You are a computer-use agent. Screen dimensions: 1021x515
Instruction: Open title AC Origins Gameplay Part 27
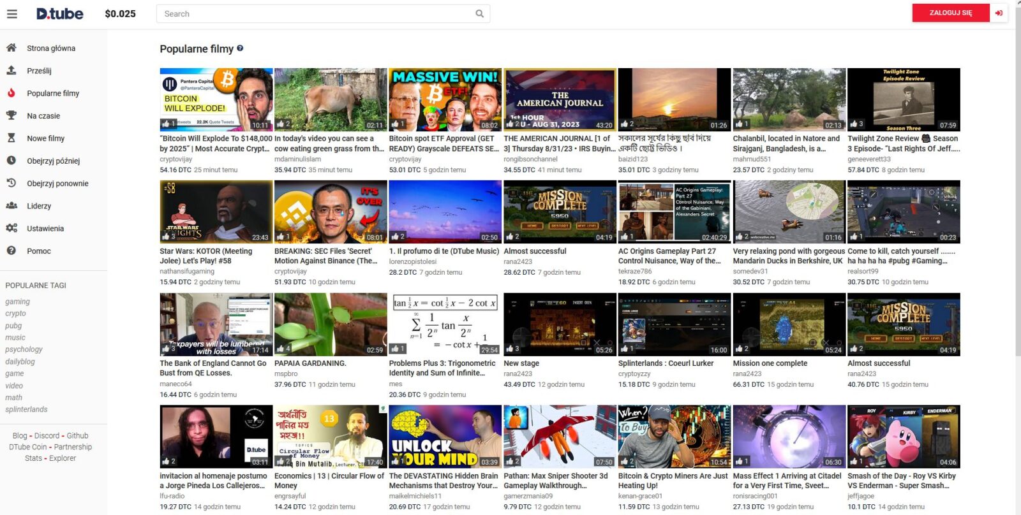point(669,256)
